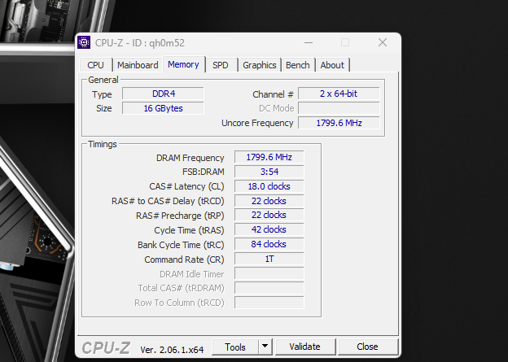Viewport: 508px width, 362px height.
Task: Click the 'Uncore Frequency' label
Action: 257,123
